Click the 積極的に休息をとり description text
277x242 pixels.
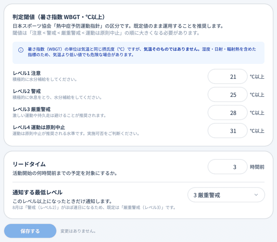coord(57,98)
